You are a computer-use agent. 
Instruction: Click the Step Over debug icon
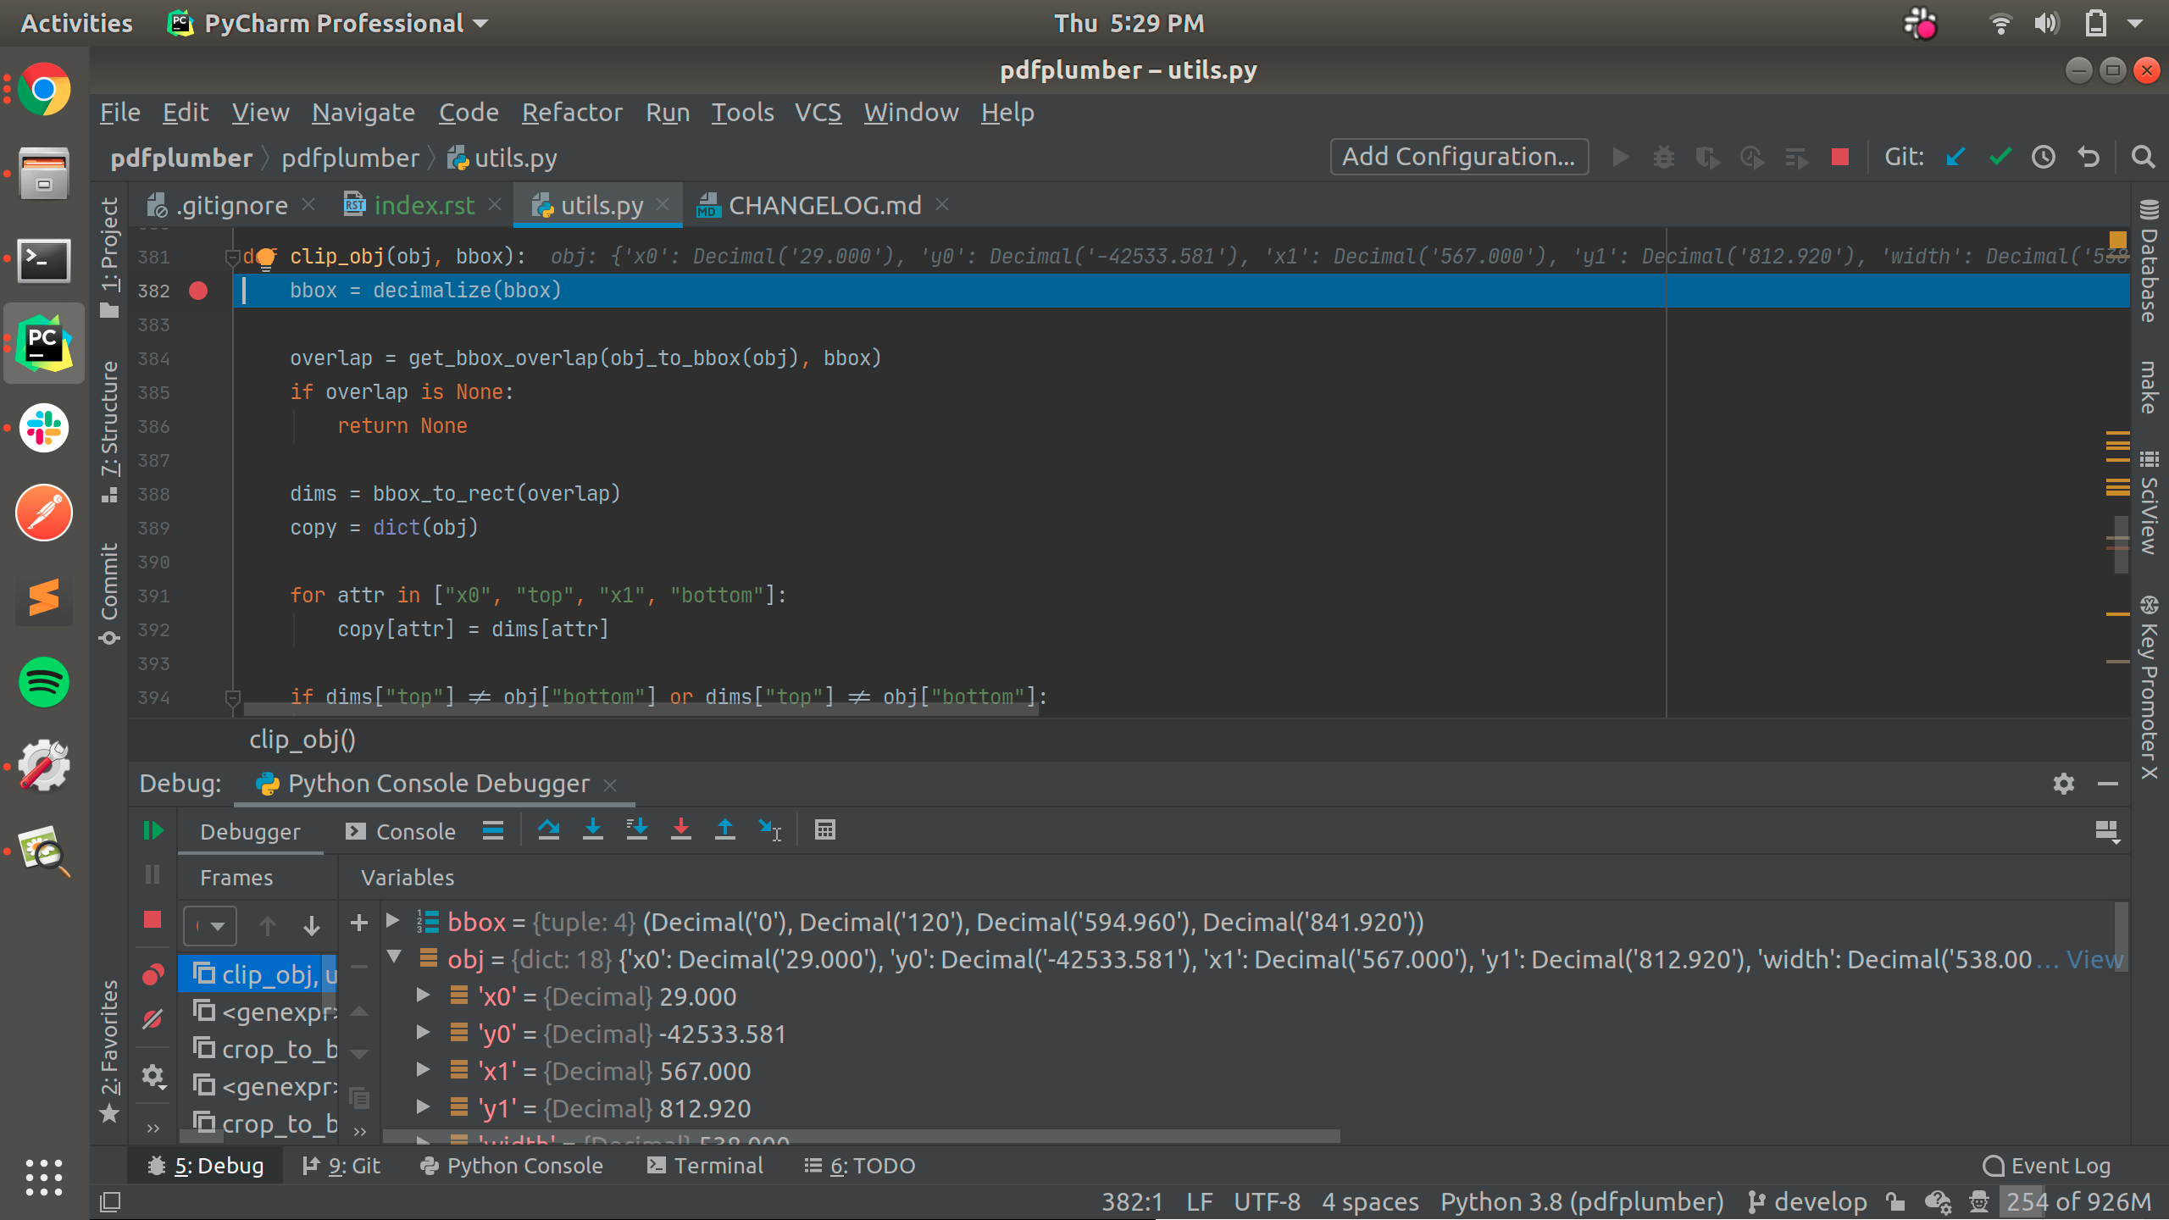tap(548, 830)
